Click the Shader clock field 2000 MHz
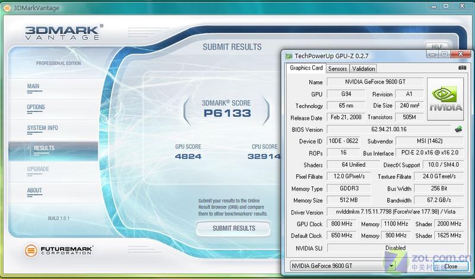Viewport: 475px width, 279px height. (x=449, y=224)
